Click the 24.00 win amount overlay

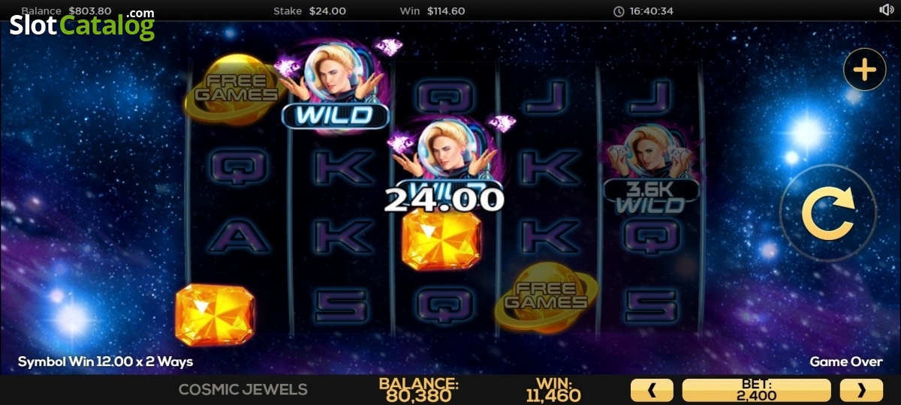click(444, 199)
